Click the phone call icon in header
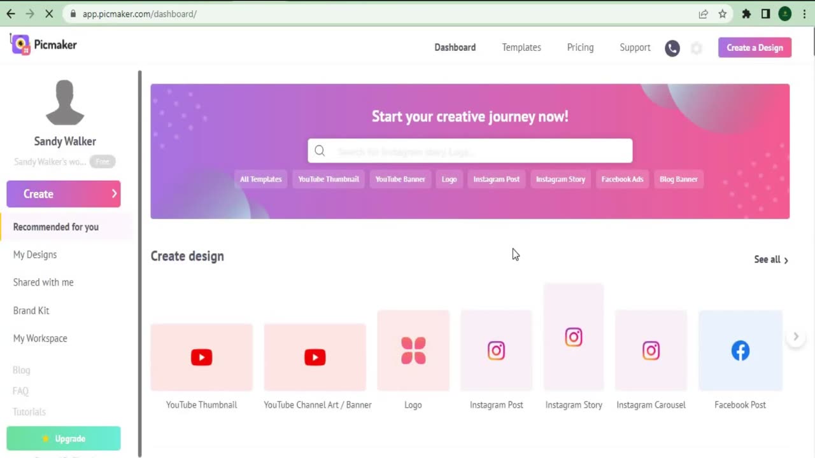The image size is (815, 458). point(672,48)
